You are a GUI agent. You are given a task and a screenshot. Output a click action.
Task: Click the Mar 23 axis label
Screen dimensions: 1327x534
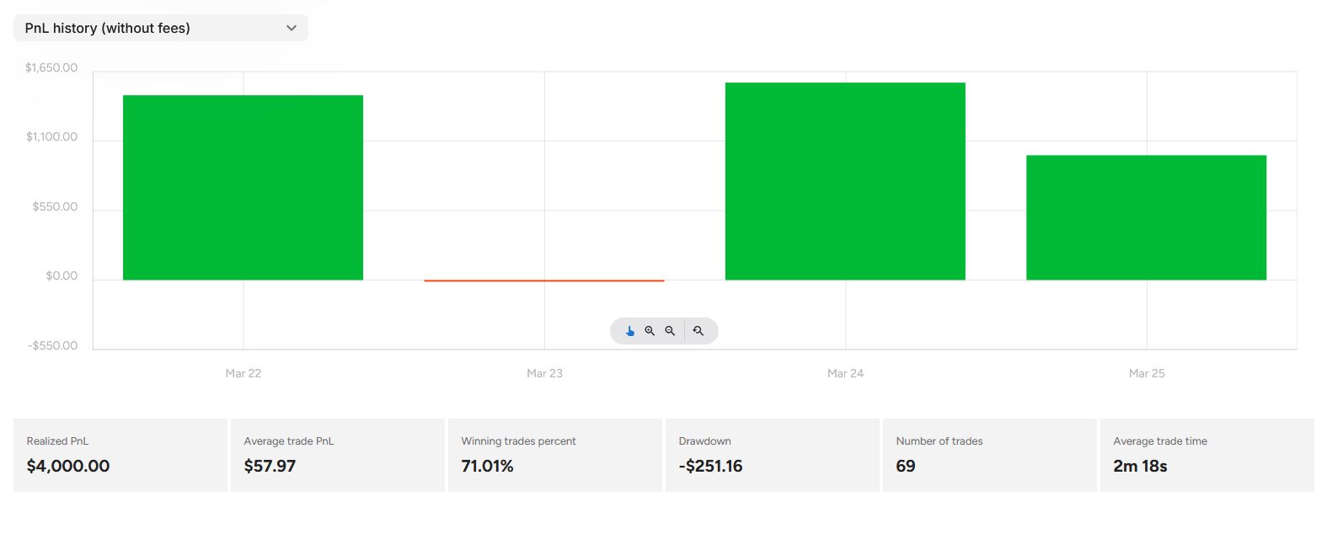pos(544,373)
